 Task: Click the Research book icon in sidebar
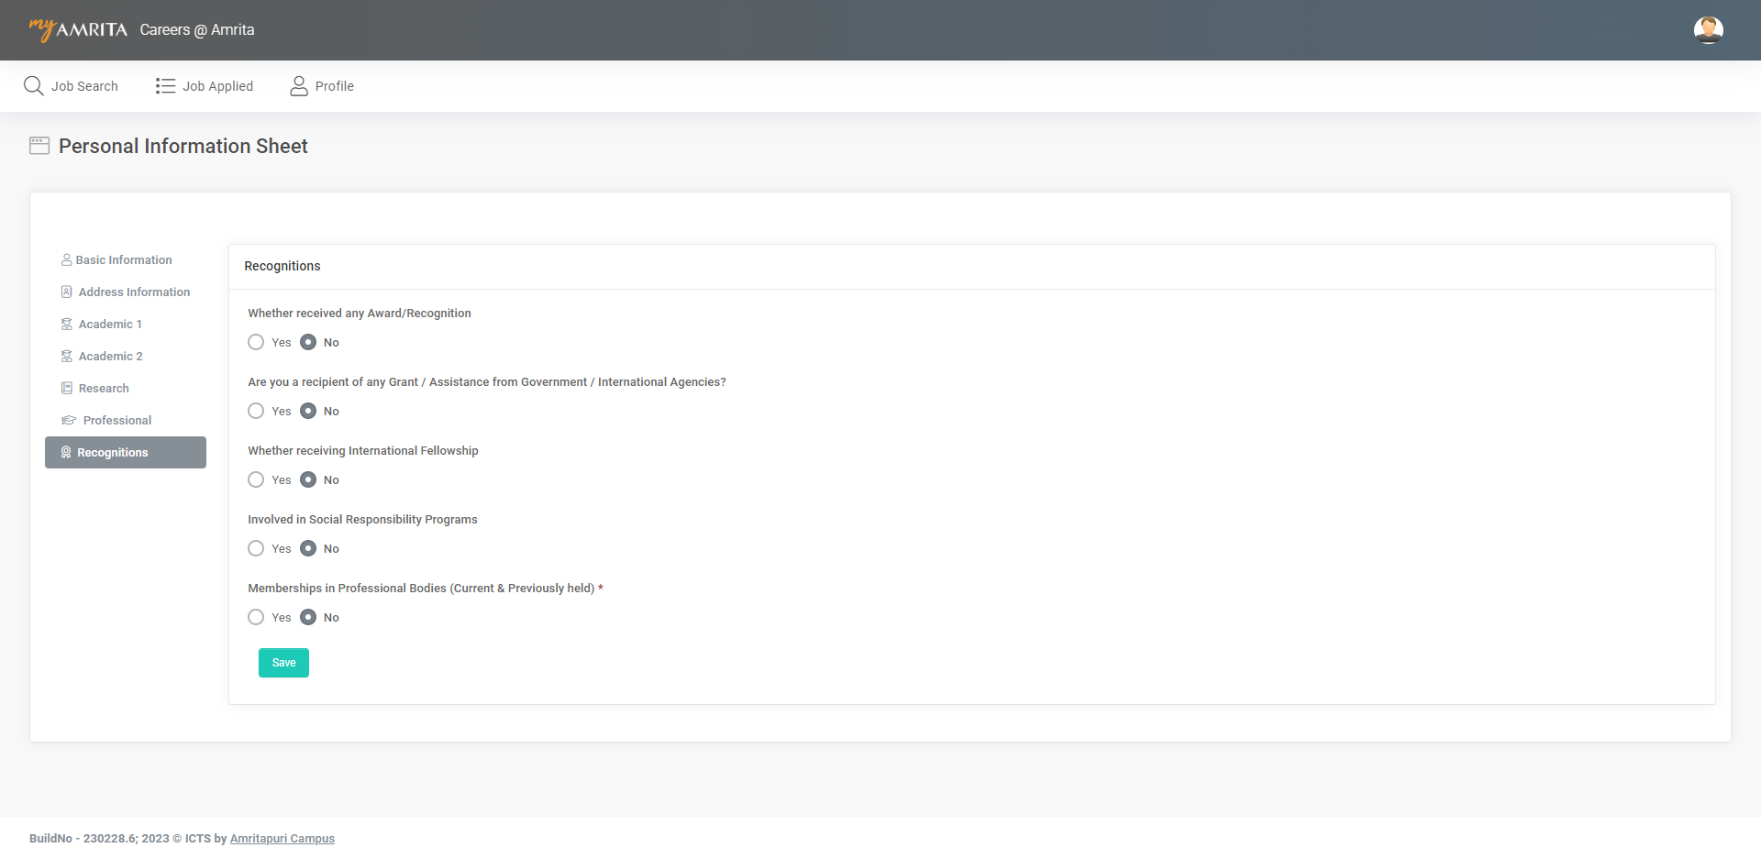click(67, 389)
